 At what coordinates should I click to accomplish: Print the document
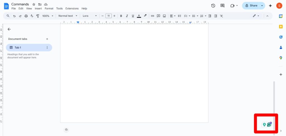tap(26, 16)
